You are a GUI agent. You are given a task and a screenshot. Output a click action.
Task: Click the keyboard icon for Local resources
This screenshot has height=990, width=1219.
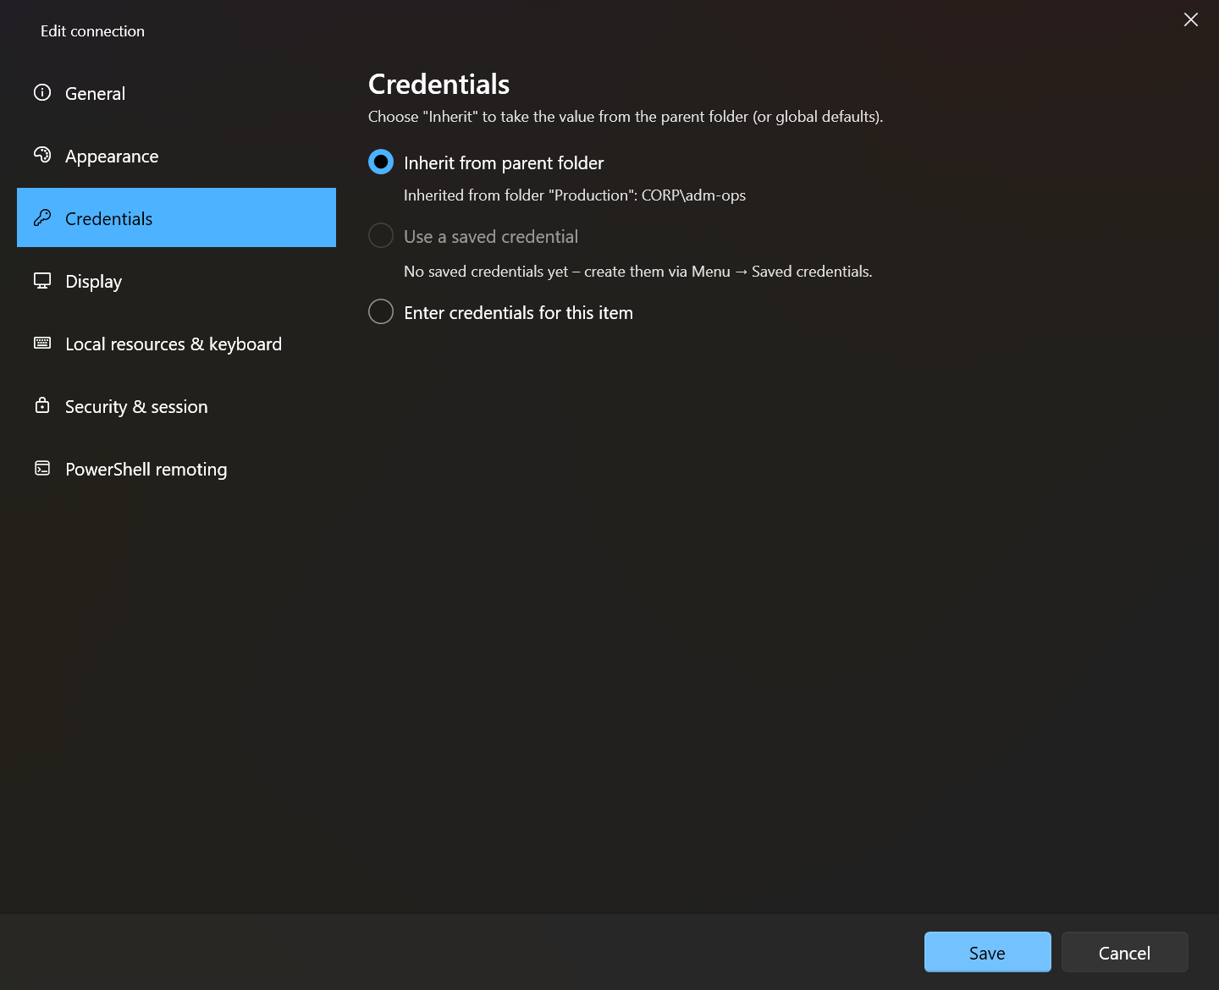point(42,343)
